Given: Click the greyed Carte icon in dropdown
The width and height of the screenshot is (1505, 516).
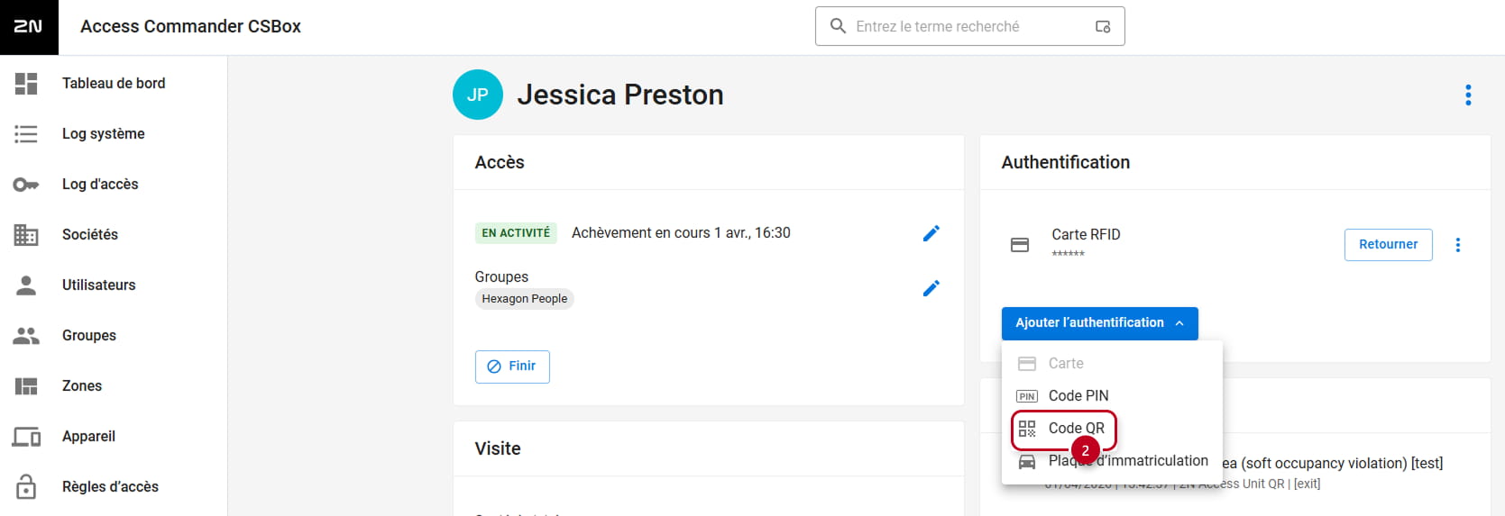Looking at the screenshot, I should [x=1027, y=364].
